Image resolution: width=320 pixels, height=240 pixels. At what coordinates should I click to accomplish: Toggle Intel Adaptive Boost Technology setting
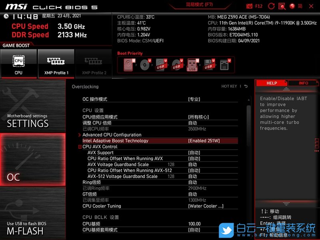[160, 140]
